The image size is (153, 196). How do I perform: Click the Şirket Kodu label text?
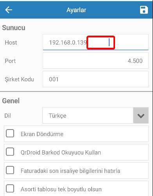(20, 79)
